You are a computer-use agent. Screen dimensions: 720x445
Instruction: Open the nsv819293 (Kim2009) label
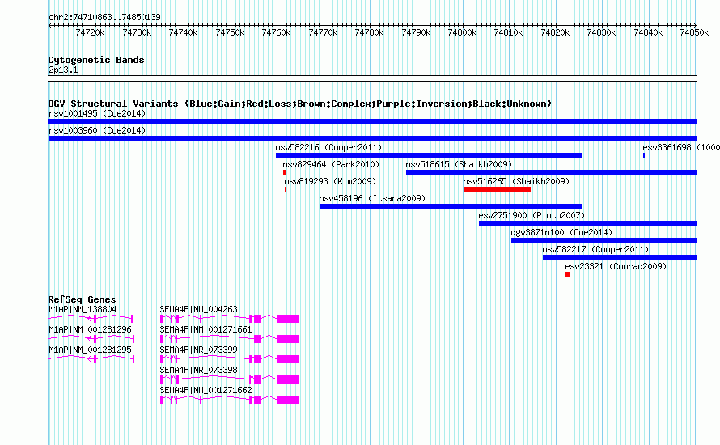[x=330, y=181]
